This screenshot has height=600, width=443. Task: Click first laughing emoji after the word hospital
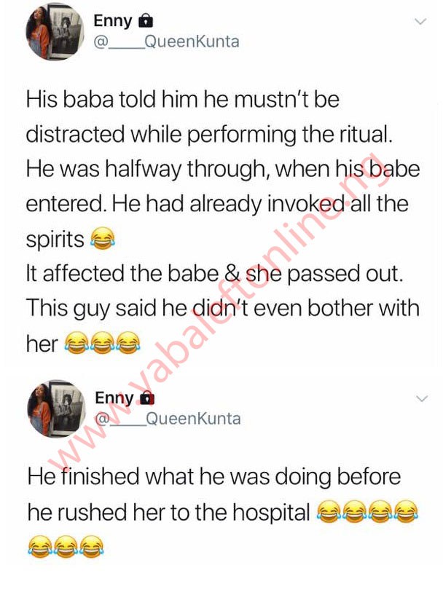(329, 511)
